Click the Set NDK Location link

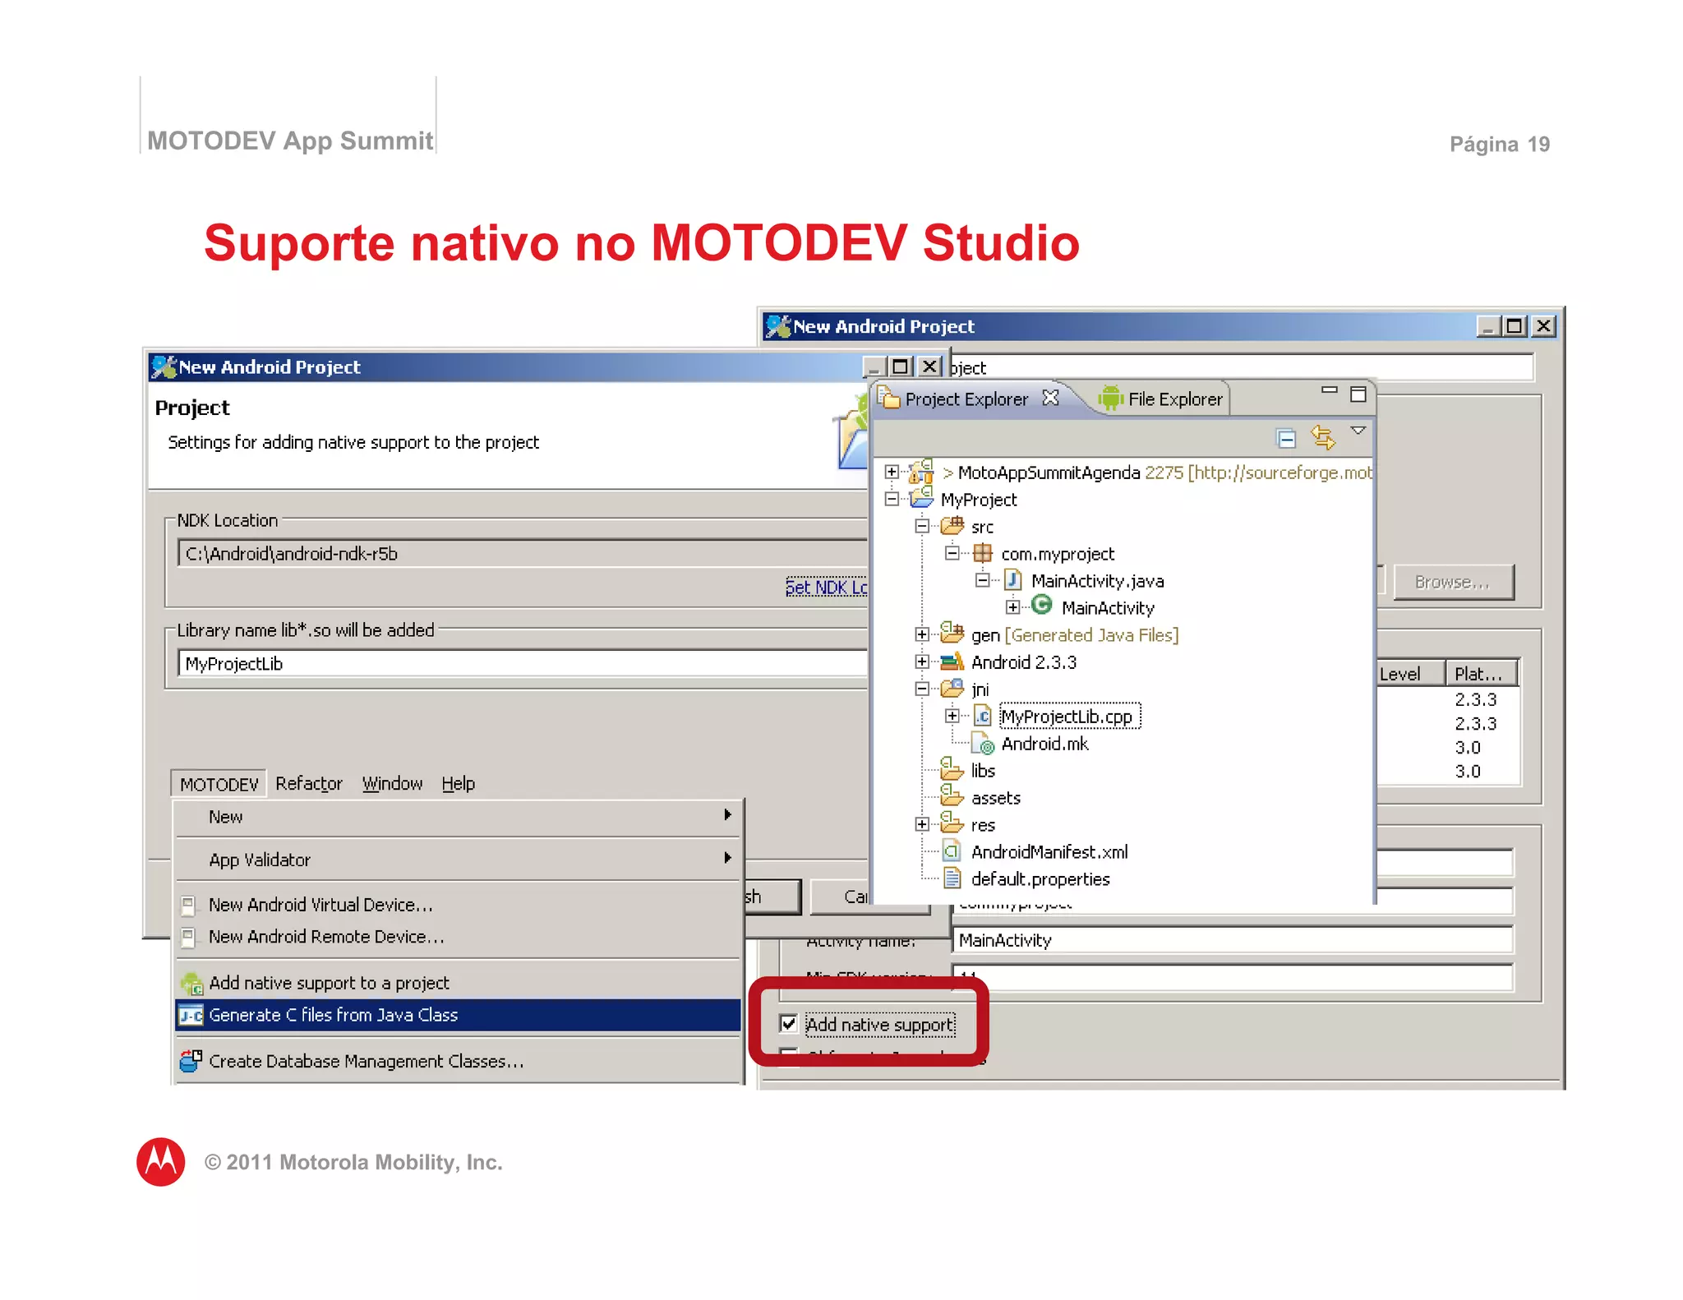click(x=826, y=587)
